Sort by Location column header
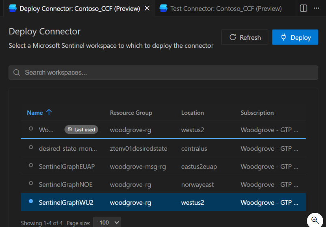Image resolution: width=326 pixels, height=227 pixels. point(192,113)
